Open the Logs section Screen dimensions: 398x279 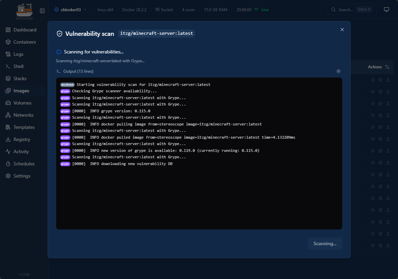tap(15, 54)
